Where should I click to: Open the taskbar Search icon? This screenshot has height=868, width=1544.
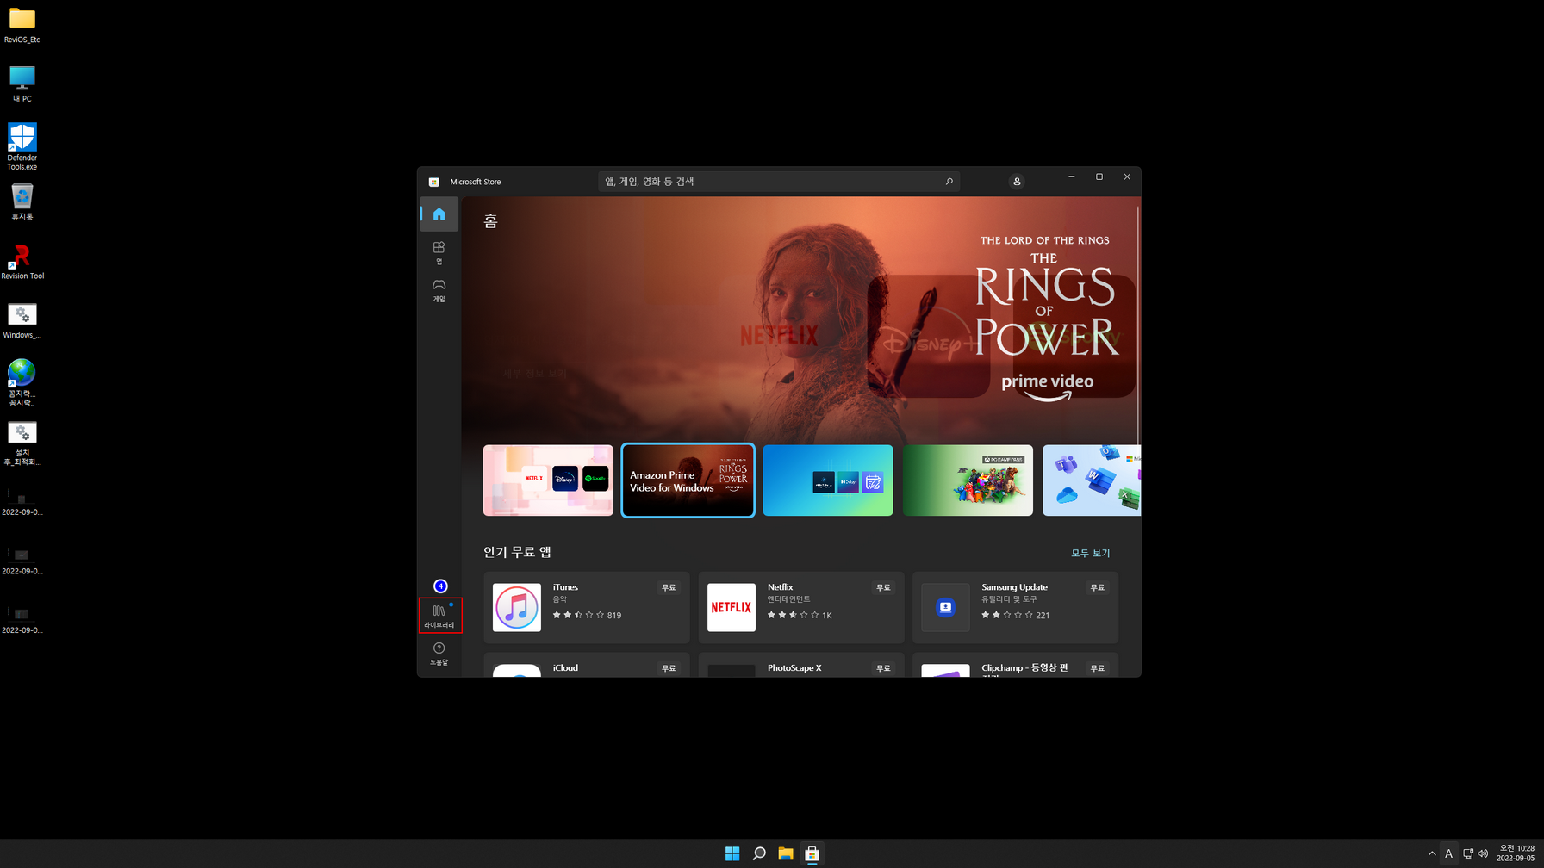[x=759, y=853]
